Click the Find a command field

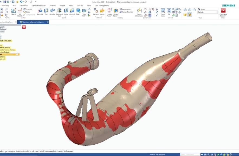pos(190,154)
